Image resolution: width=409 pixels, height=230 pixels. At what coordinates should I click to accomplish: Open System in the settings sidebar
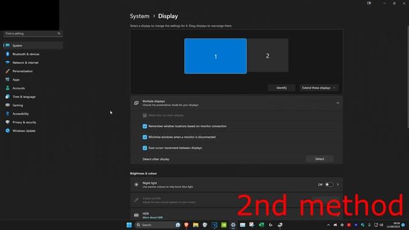point(33,45)
